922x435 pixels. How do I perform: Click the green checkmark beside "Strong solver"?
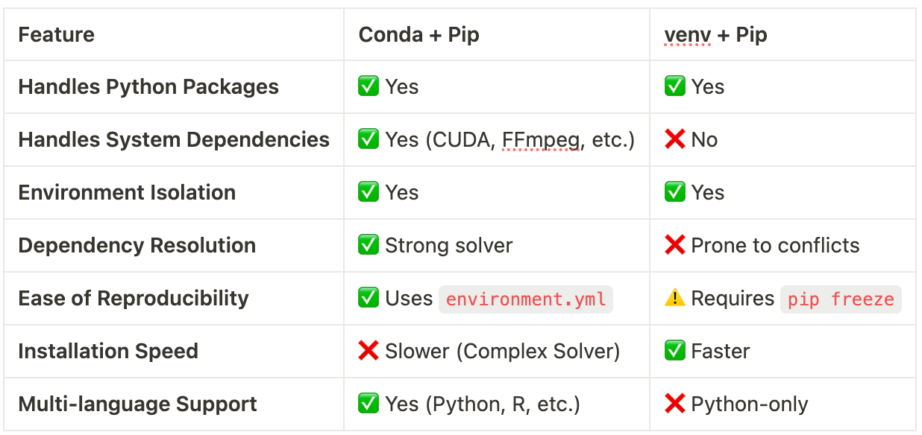(x=369, y=245)
